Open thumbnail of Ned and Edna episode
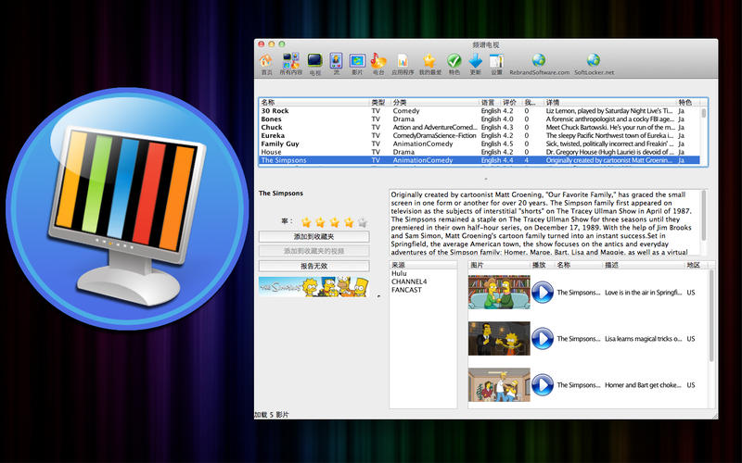 [x=499, y=293]
